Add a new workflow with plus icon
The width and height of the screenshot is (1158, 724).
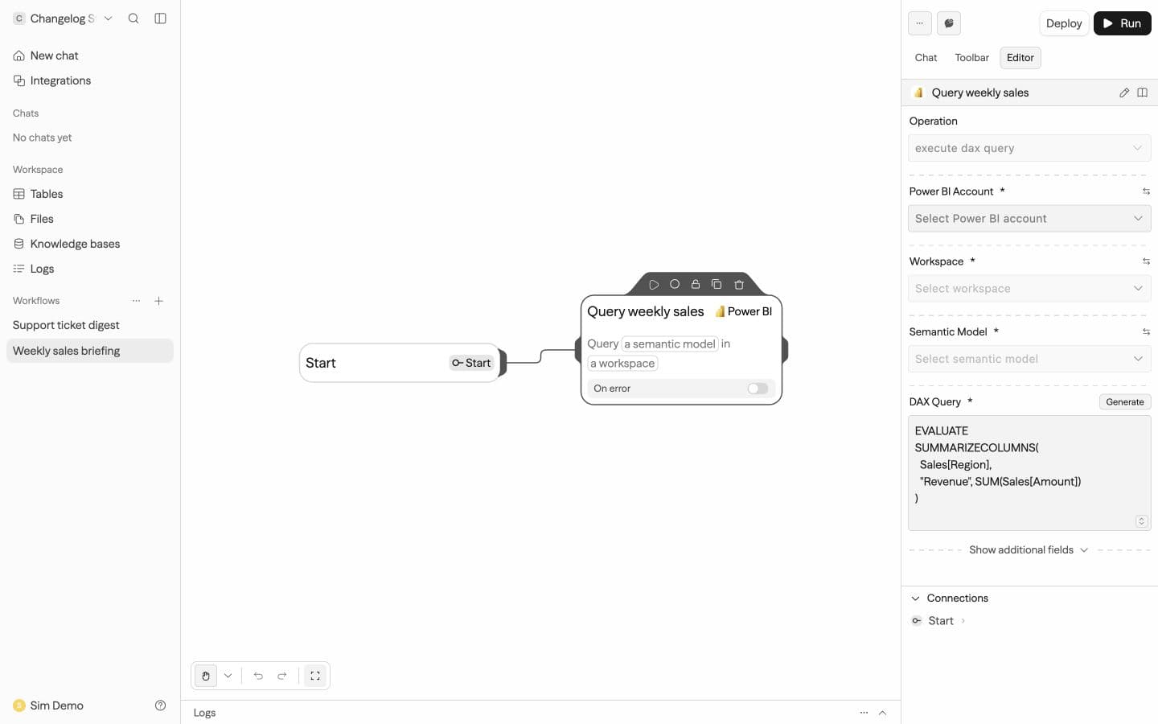(x=159, y=301)
